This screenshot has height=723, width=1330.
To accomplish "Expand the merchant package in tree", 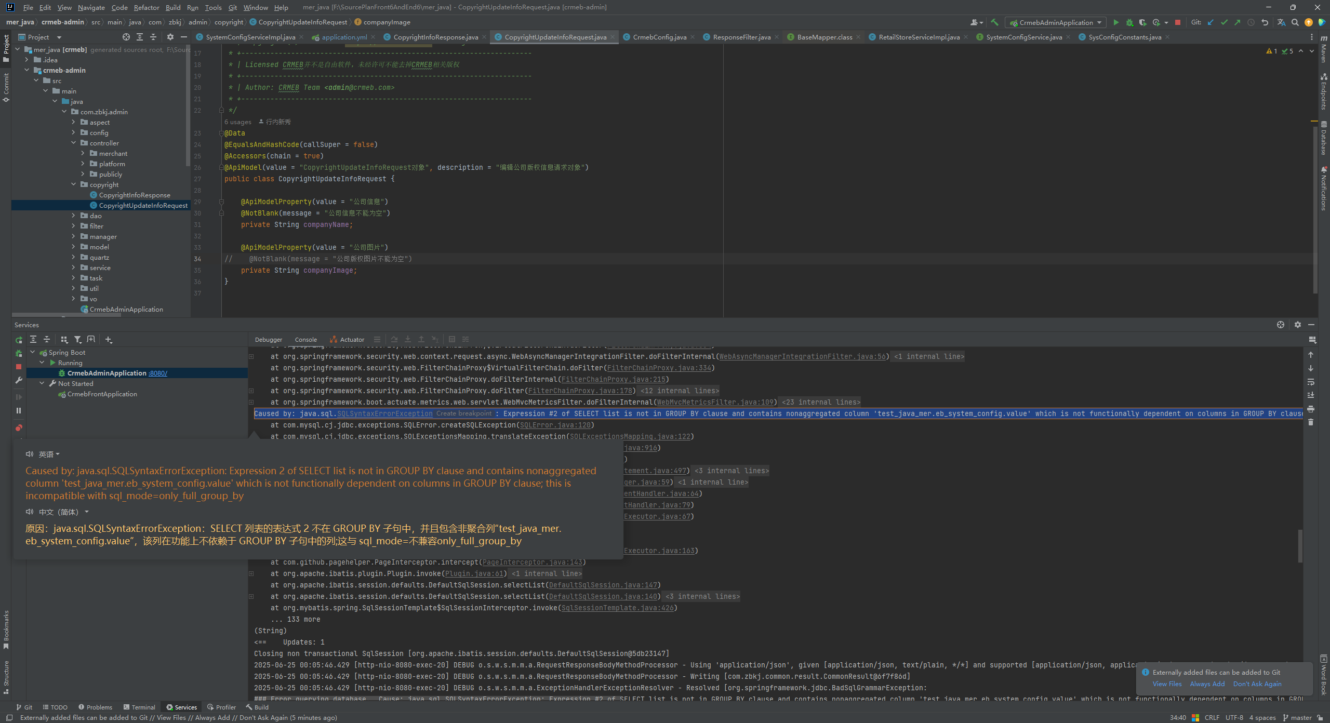I will pyautogui.click(x=83, y=153).
